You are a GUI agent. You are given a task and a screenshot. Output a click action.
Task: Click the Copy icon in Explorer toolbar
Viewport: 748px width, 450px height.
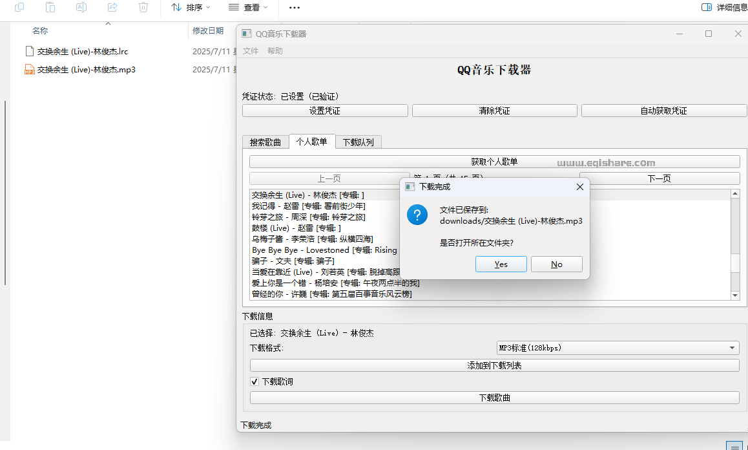pos(19,8)
